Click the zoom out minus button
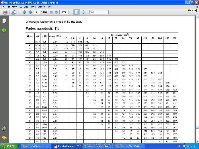Image resolution: width=199 pixels, height=149 pixels. click(x=51, y=12)
